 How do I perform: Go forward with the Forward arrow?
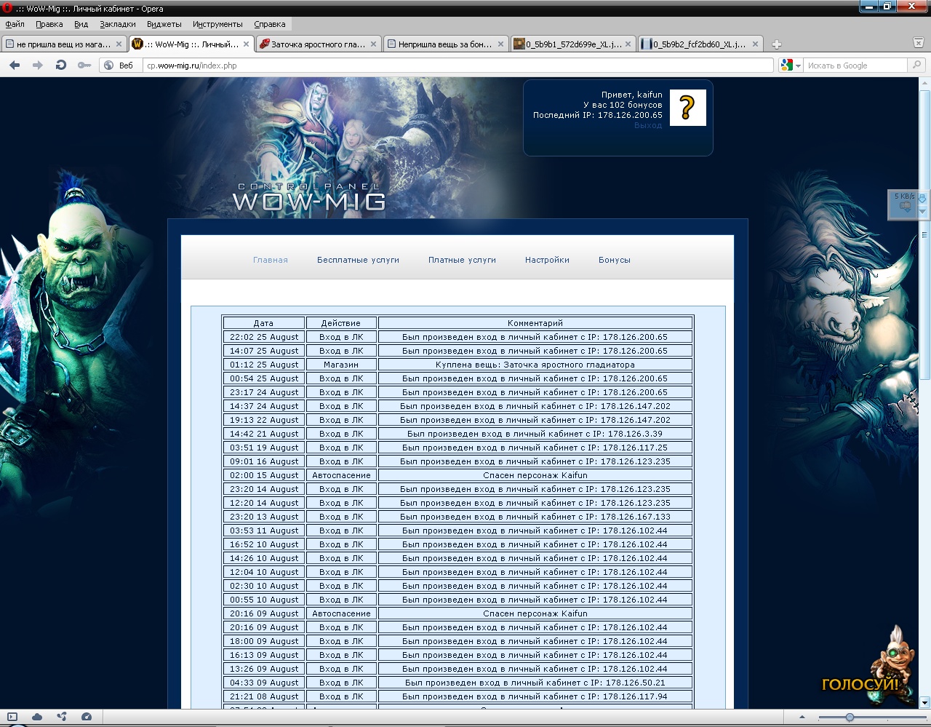(38, 65)
